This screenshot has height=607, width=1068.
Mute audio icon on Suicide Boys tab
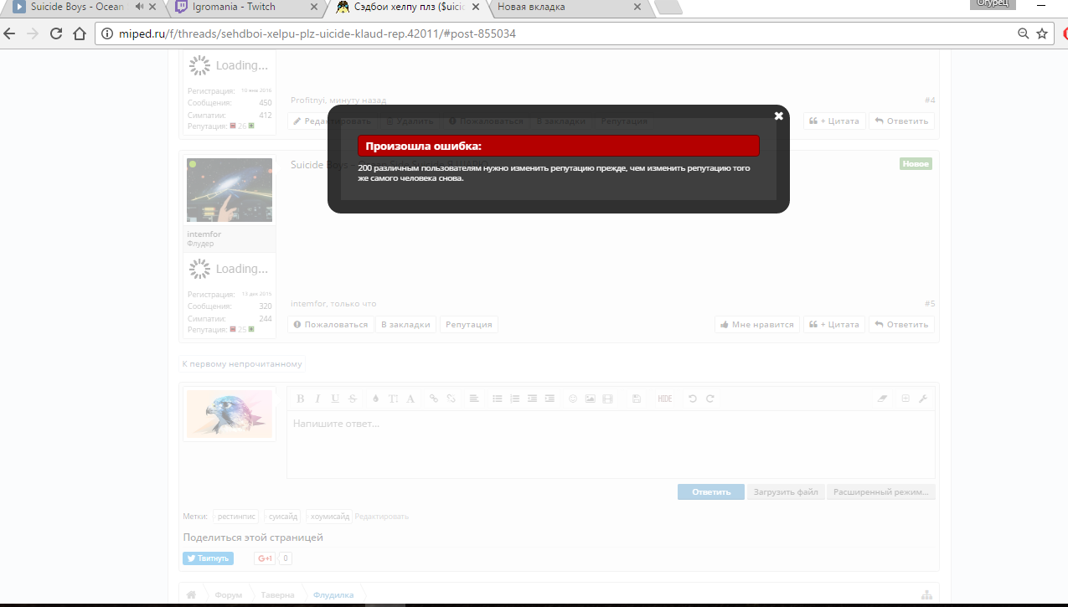click(139, 7)
